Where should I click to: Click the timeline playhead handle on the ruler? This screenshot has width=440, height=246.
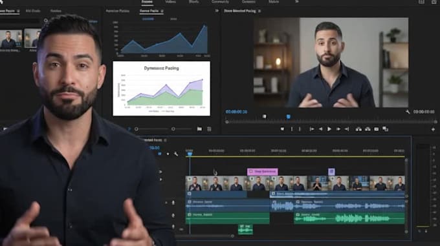coord(190,154)
